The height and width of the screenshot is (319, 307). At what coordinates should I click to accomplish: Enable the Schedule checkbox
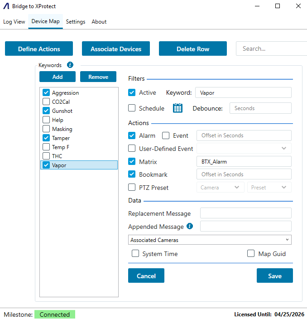tap(132, 108)
